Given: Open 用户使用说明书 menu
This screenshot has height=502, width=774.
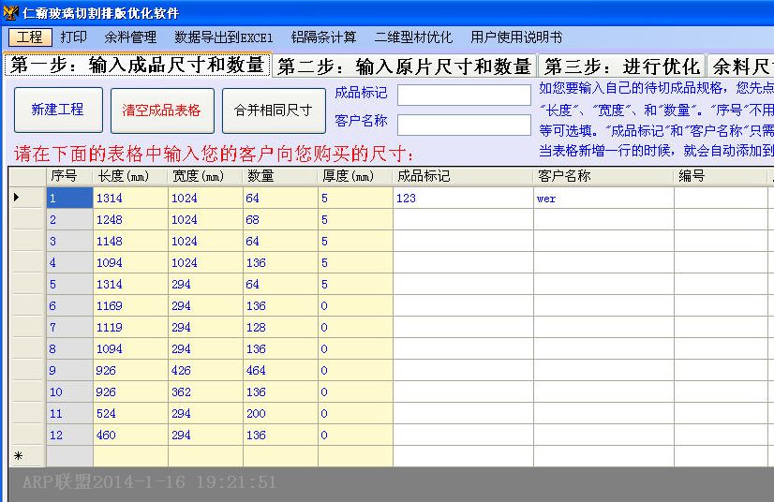Looking at the screenshot, I should click(515, 37).
